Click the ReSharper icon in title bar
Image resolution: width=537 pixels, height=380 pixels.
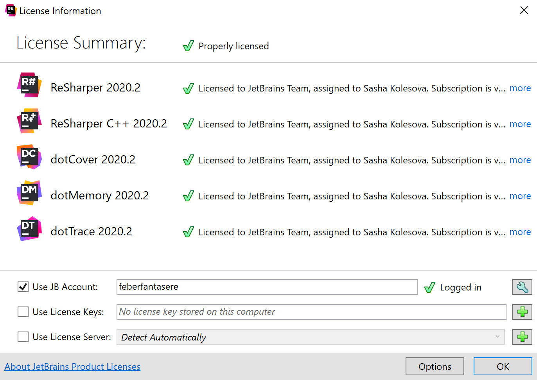coord(11,10)
